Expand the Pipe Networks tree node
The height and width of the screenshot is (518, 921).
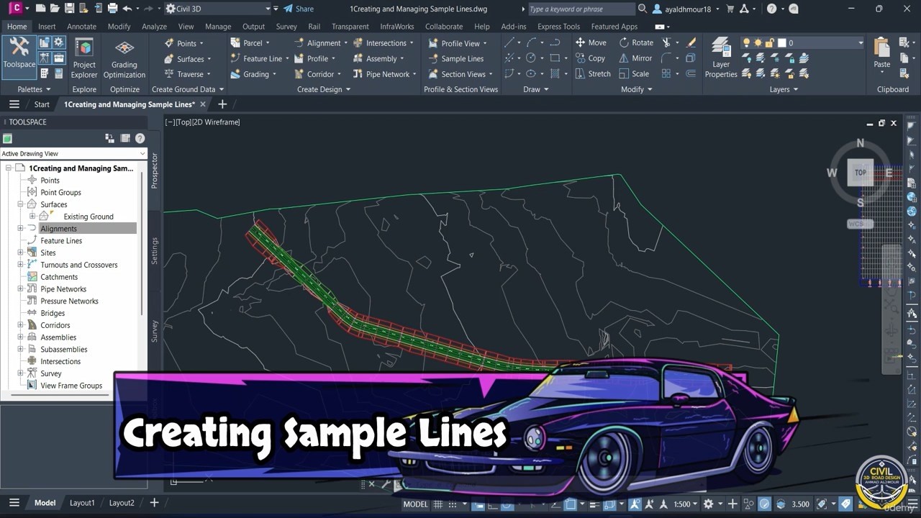(20, 288)
